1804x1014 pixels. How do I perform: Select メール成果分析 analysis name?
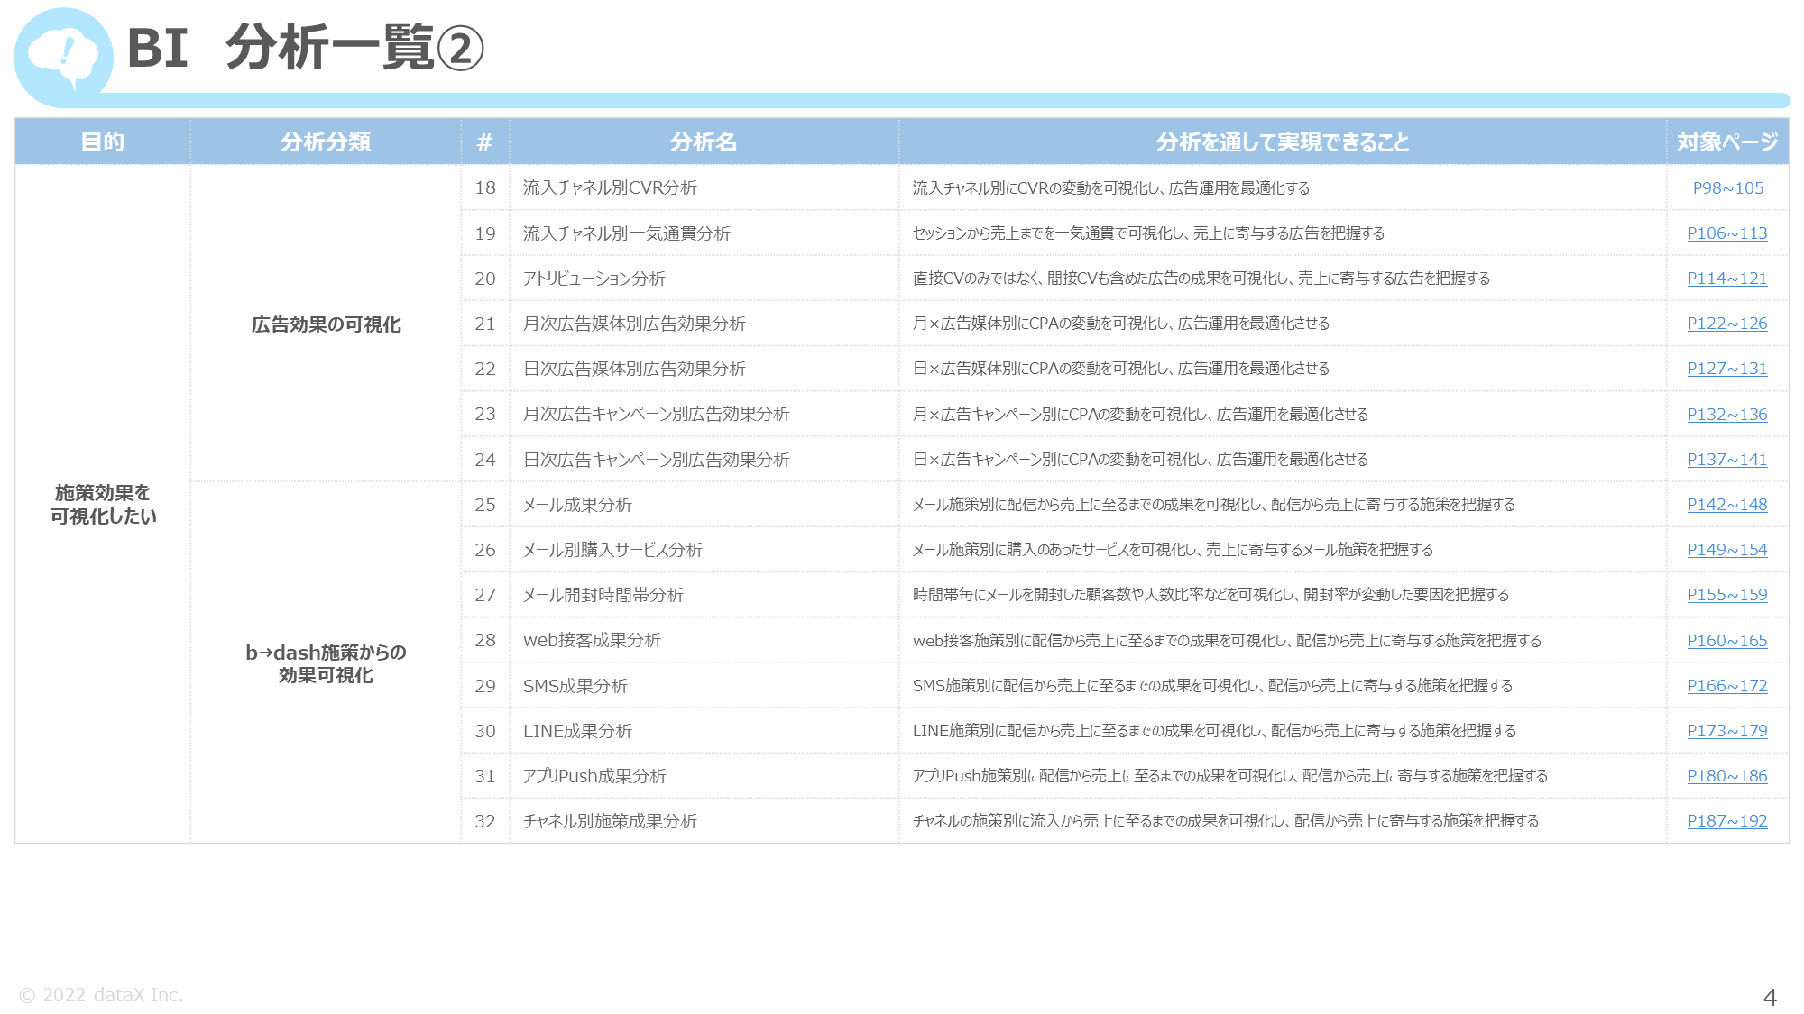577,505
